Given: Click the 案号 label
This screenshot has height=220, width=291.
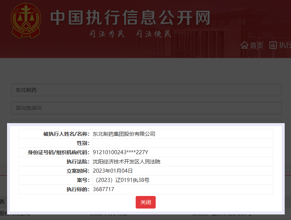Looking at the screenshot, I should pos(83,180).
